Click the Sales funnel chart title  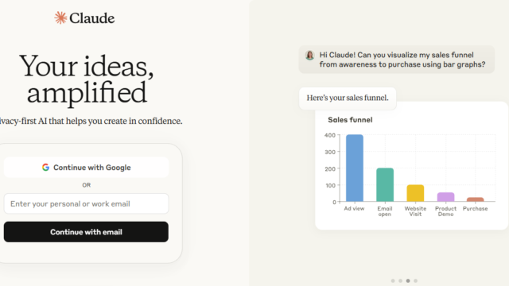[x=350, y=120]
